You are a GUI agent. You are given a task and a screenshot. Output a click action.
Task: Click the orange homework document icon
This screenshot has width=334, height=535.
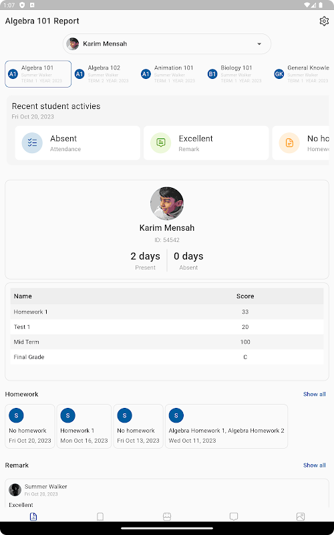pos(289,142)
